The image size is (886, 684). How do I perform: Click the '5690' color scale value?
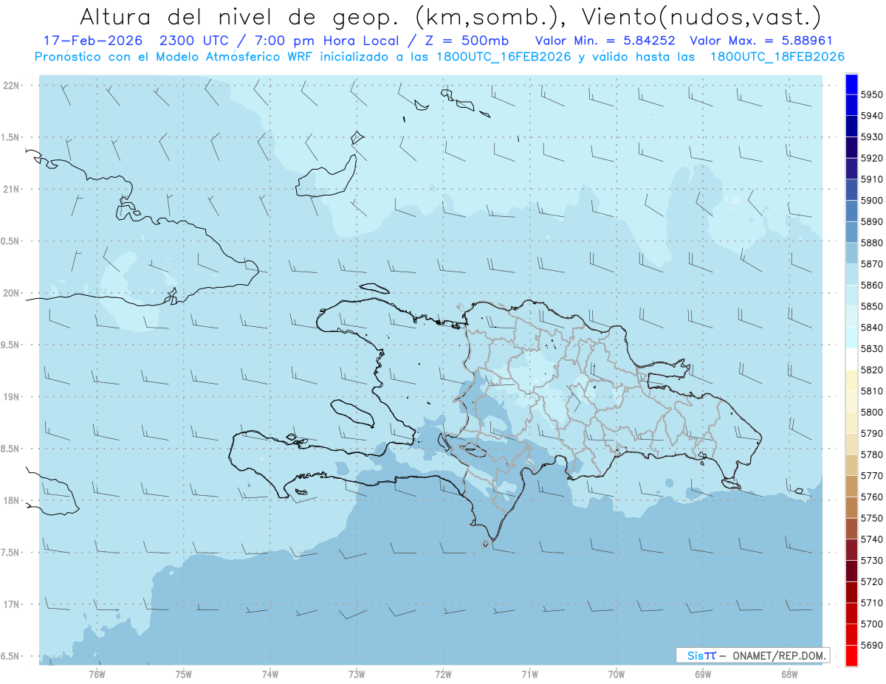[x=872, y=645]
